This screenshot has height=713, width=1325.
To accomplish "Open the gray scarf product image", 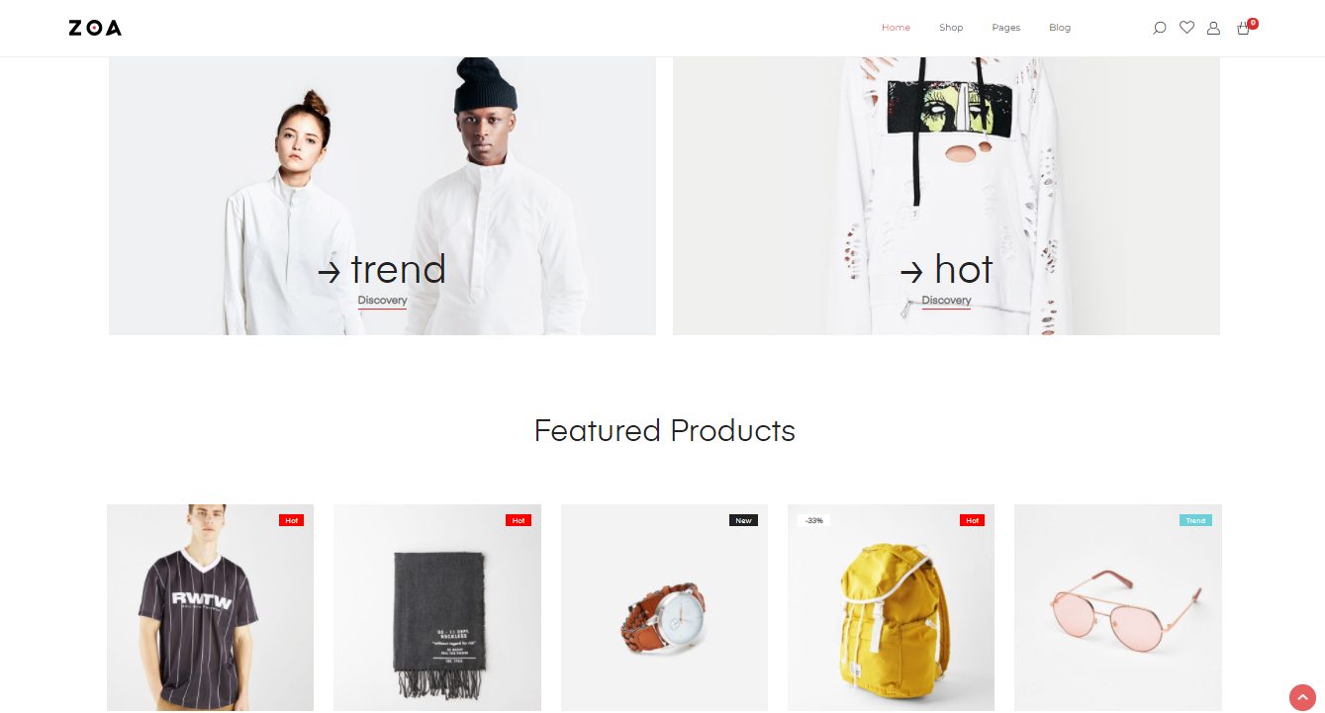I will pos(437,607).
